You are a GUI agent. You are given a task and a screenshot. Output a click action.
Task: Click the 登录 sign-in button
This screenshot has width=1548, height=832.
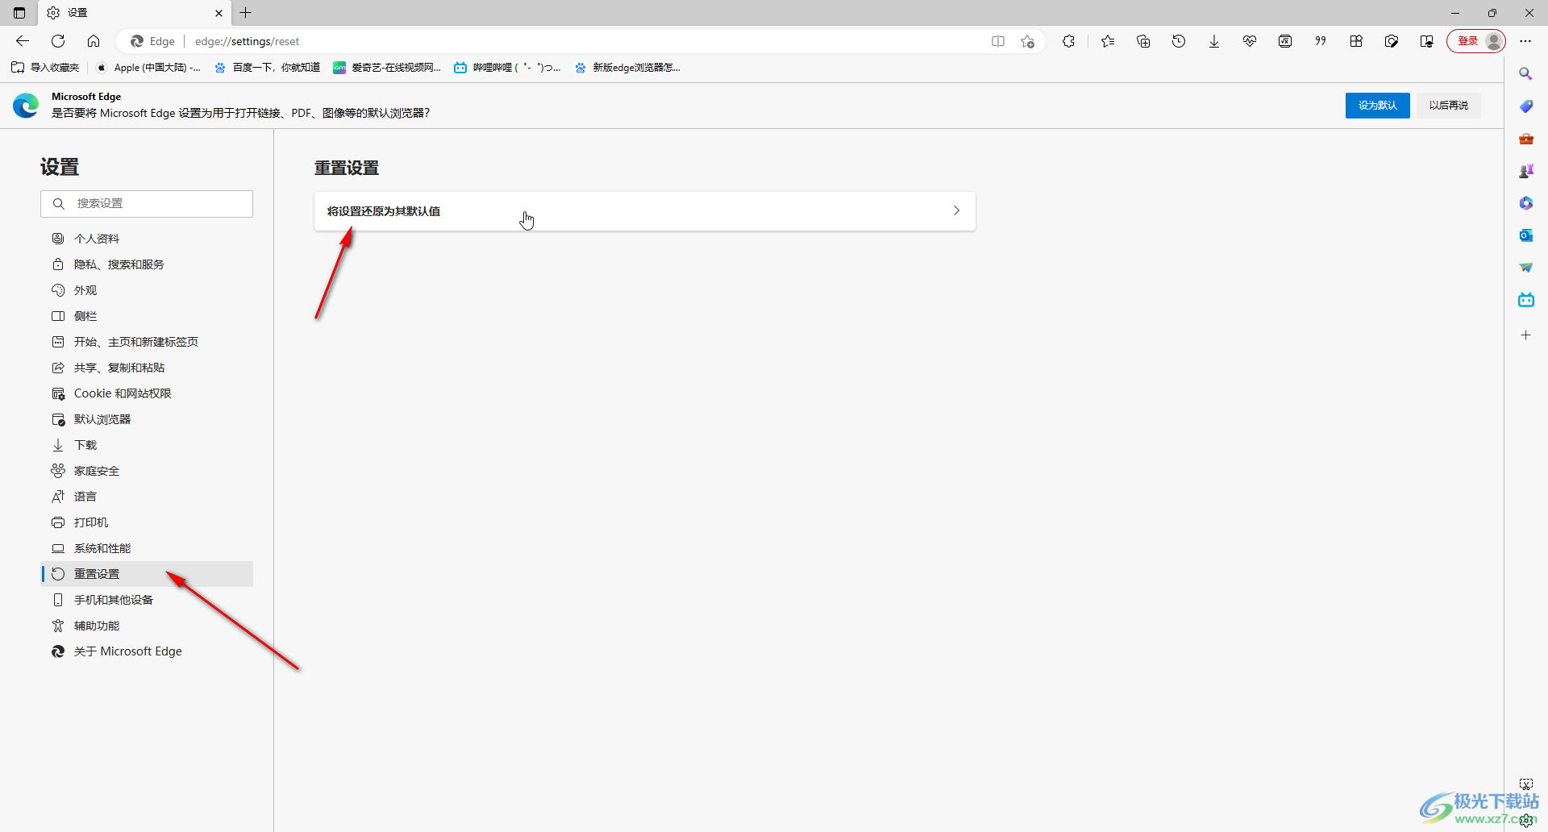pos(1475,41)
